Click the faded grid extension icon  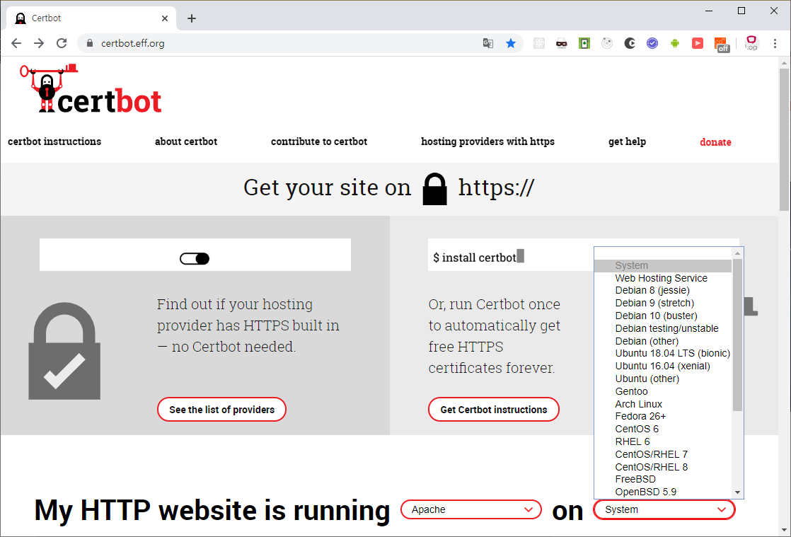[x=538, y=43]
